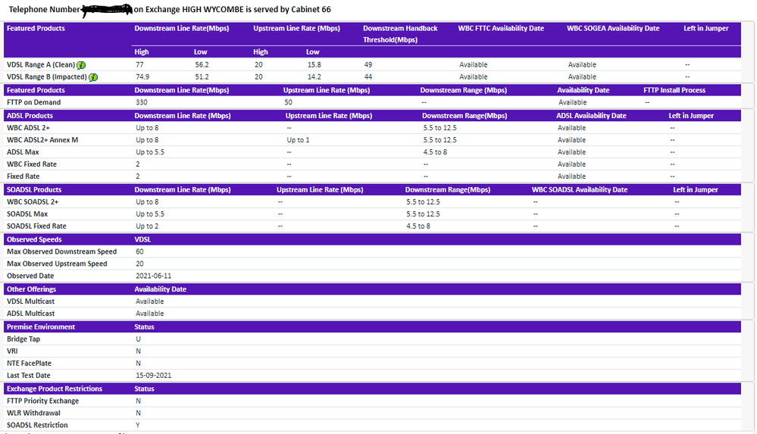The image size is (757, 434).
Task: Click the WBC FTTC Availability Date header
Action: pyautogui.click(x=501, y=28)
